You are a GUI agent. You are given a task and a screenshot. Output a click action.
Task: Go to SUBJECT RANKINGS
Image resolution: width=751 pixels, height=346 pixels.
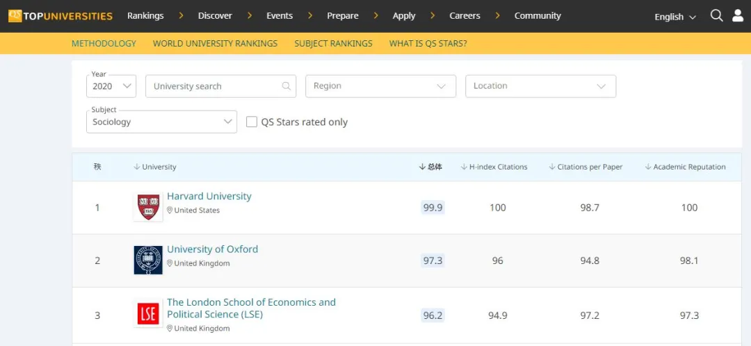tap(333, 44)
